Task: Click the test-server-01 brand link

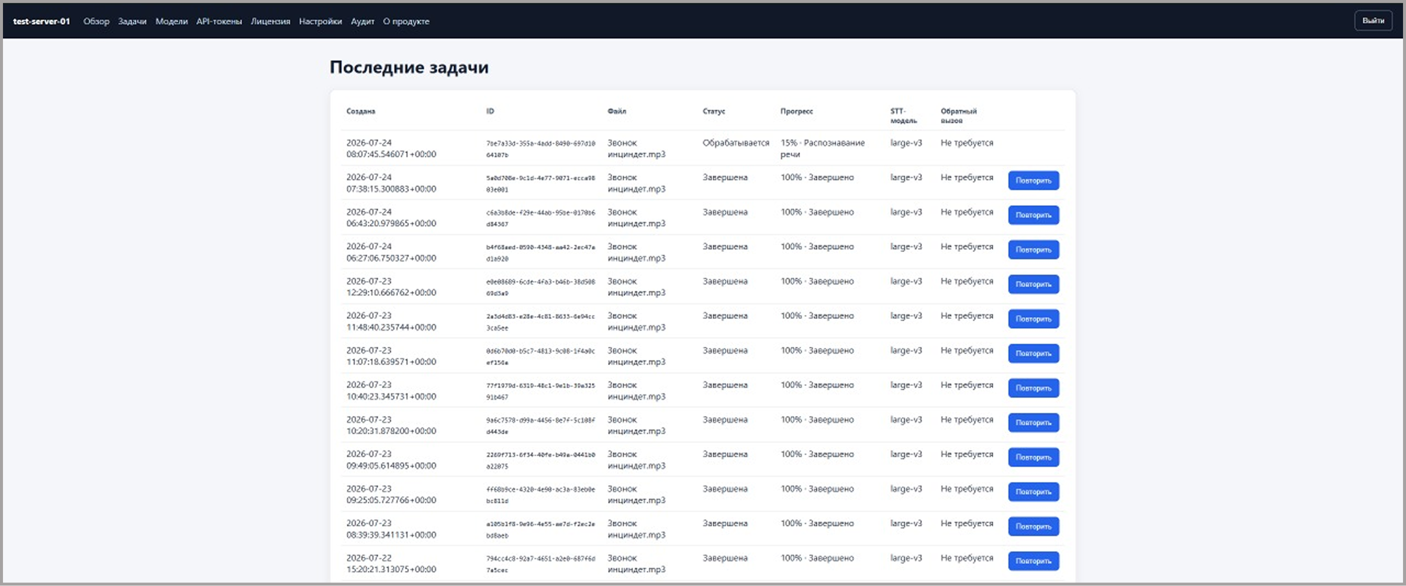Action: 42,21
